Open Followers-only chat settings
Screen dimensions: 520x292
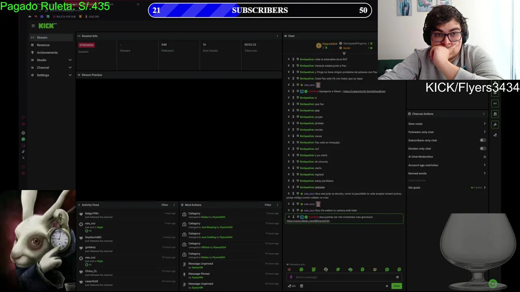click(447, 132)
